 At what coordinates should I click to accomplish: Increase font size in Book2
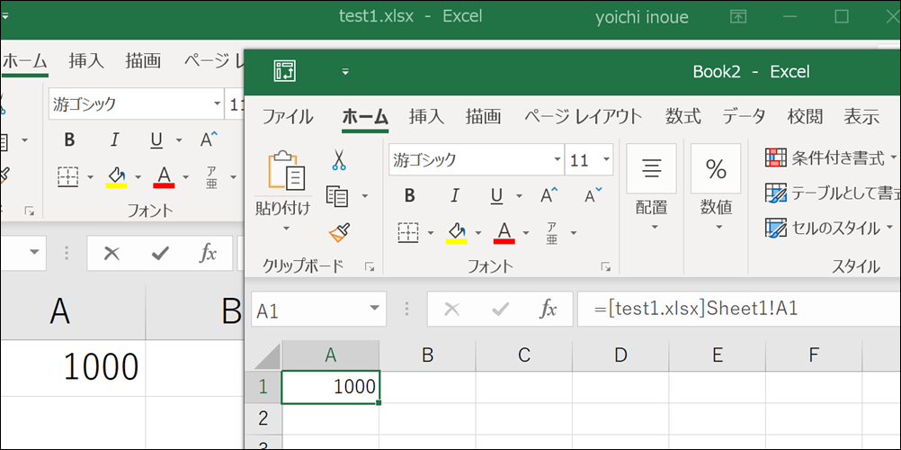549,195
